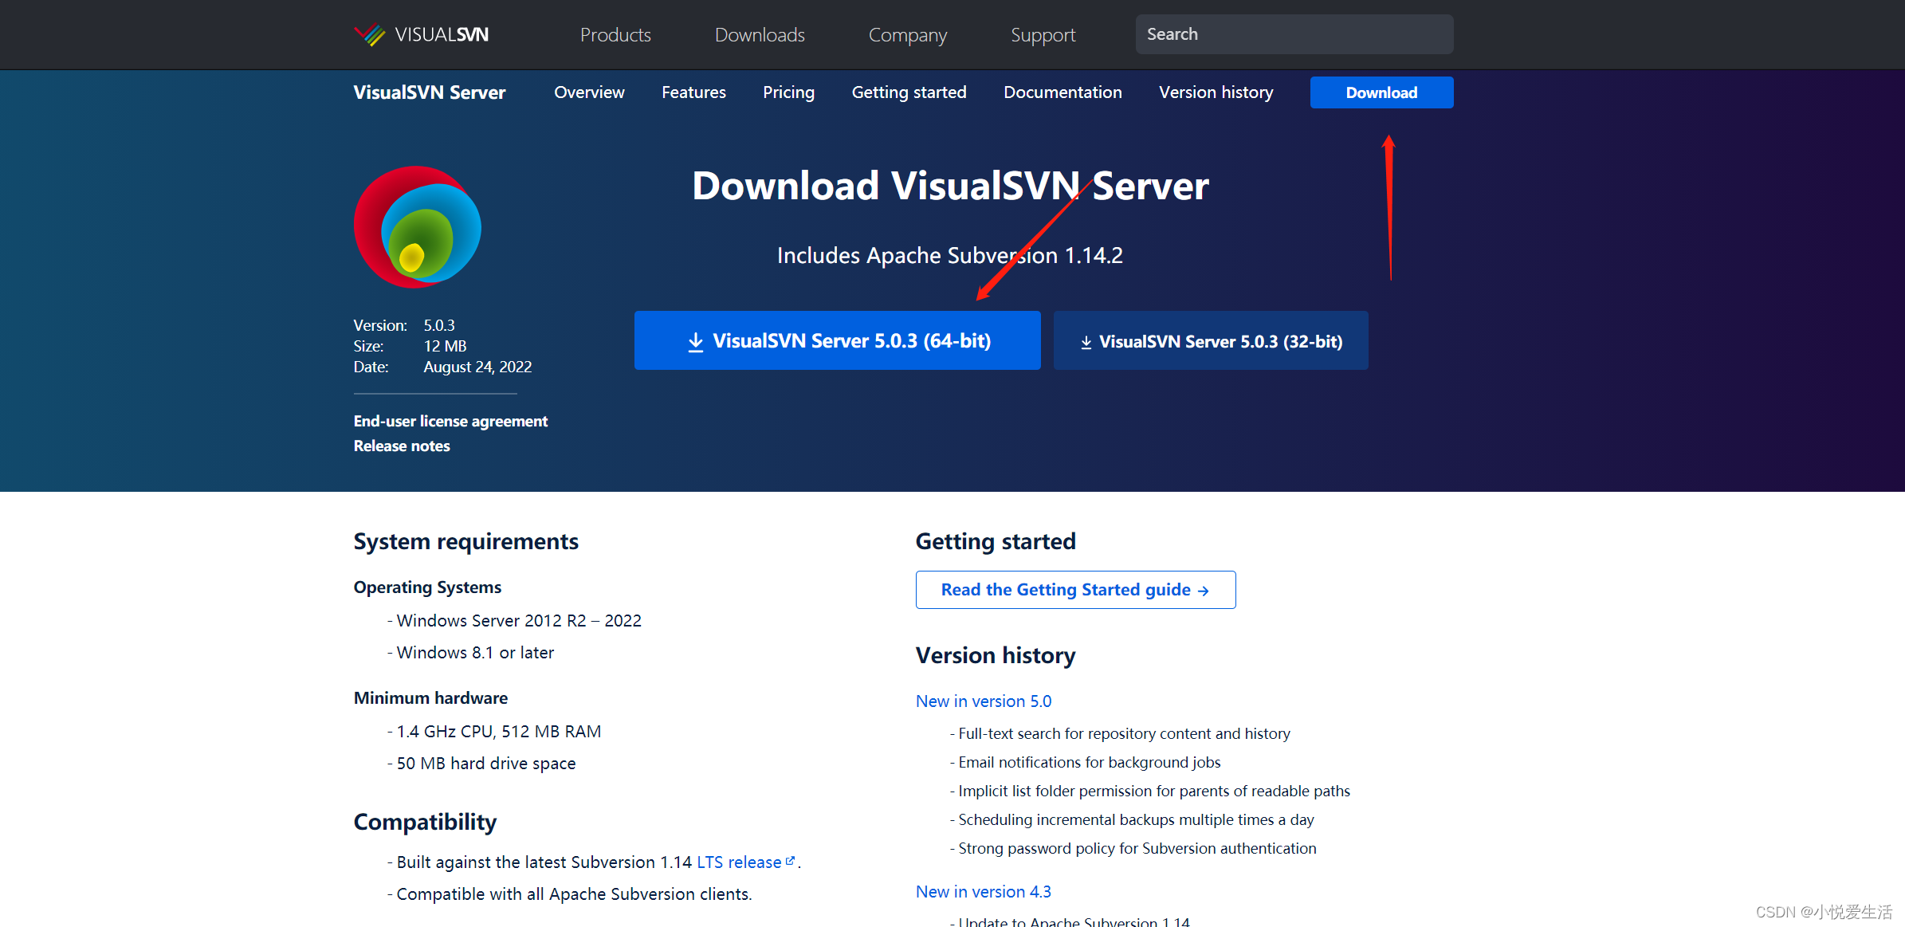Open the Company menu
Image resolution: width=1905 pixels, height=927 pixels.
pos(907,34)
